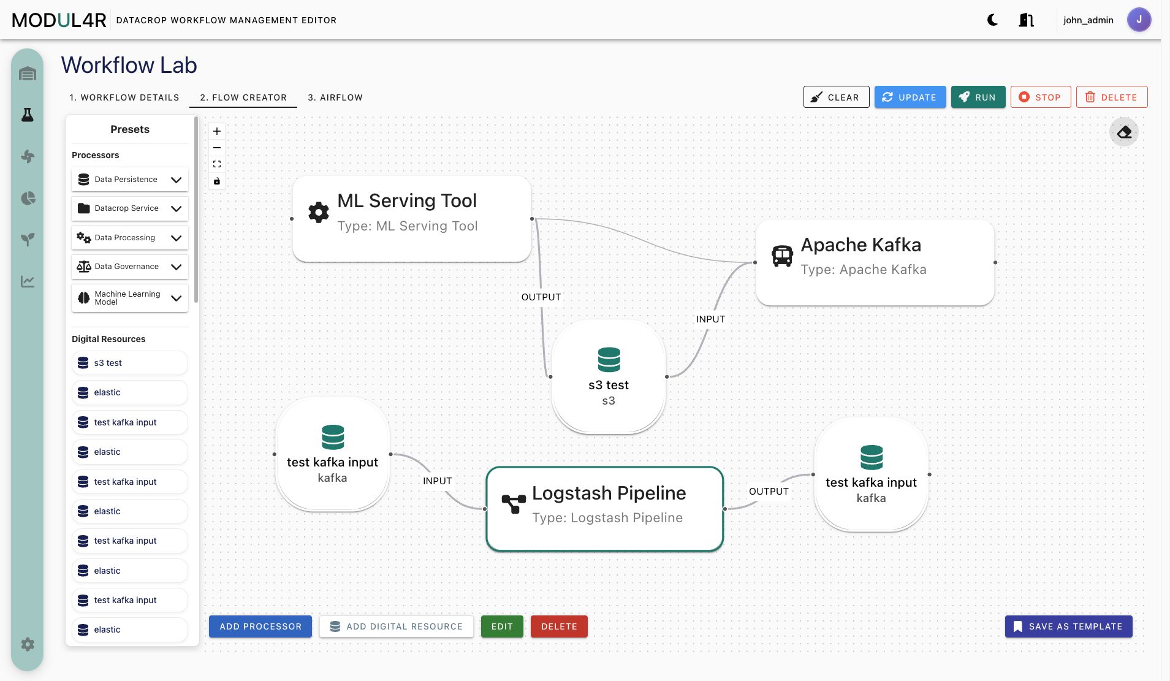Viewport: 1170px width, 681px height.
Task: Open settings gear in sidebar
Action: [x=28, y=644]
